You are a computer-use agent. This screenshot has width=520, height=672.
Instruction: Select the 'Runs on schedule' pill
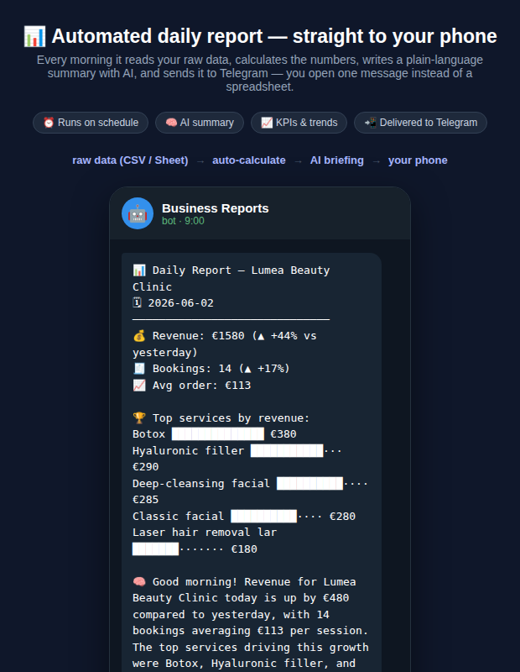(91, 123)
